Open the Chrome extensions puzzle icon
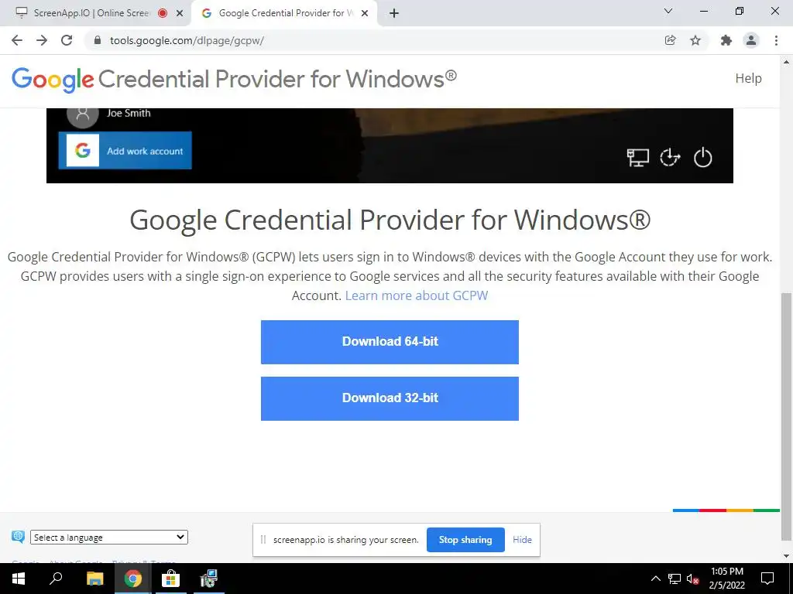Viewport: 793px width, 594px height. (x=726, y=40)
